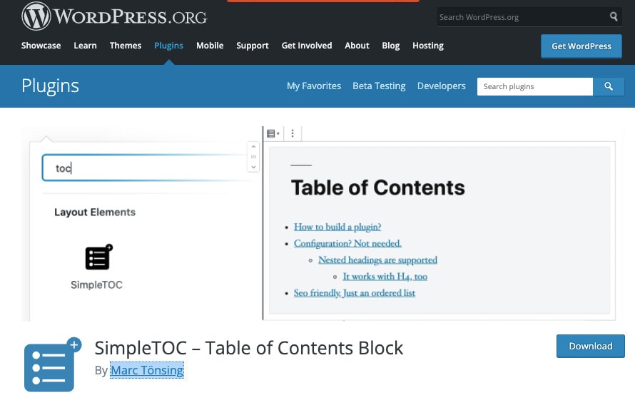635x415 pixels.
Task: Open Developers link
Action: (442, 86)
